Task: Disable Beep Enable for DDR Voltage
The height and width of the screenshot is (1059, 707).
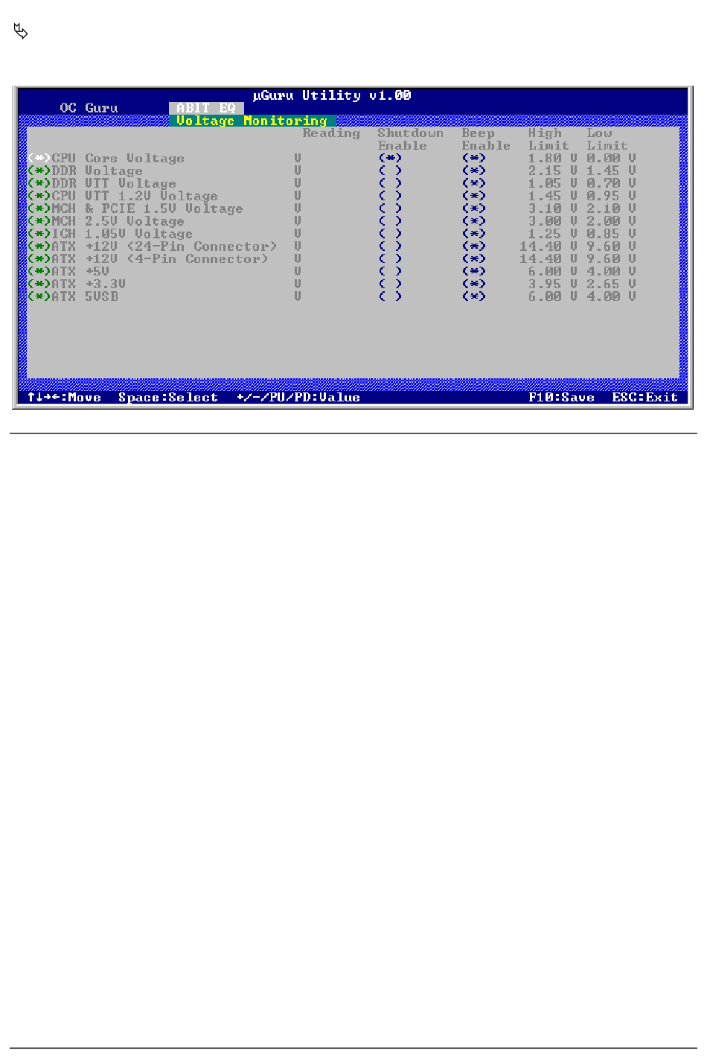Action: (473, 171)
